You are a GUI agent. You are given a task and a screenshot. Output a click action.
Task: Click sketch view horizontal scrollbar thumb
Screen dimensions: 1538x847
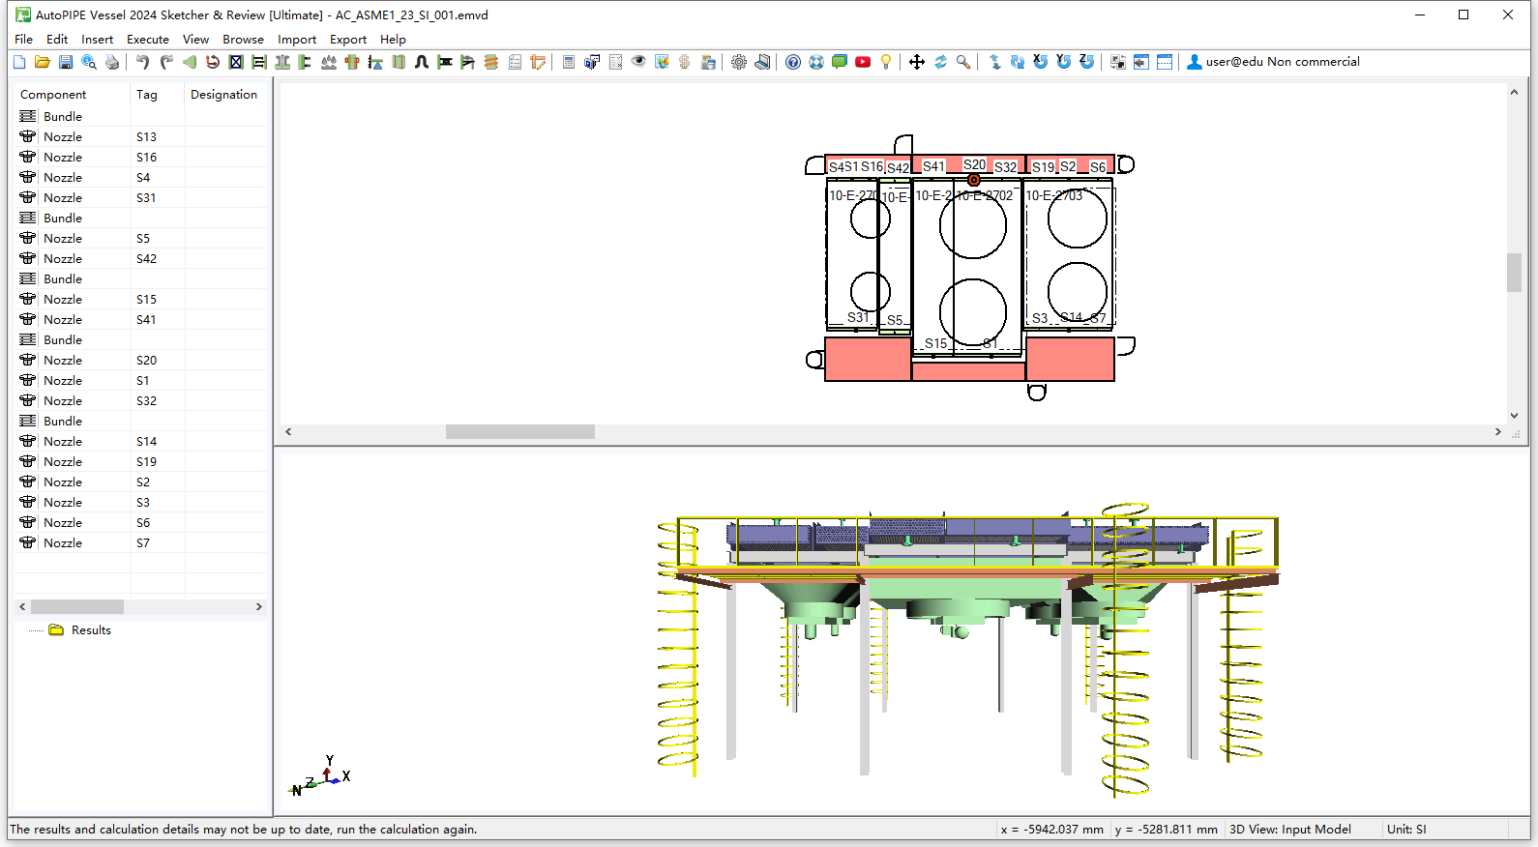520,432
